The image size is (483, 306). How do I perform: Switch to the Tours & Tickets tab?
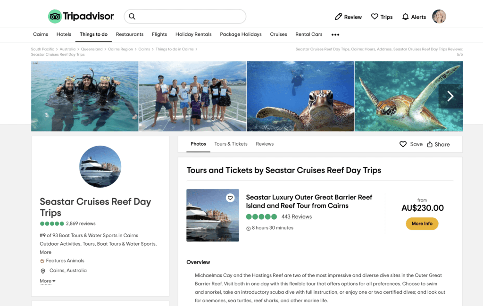click(x=231, y=144)
